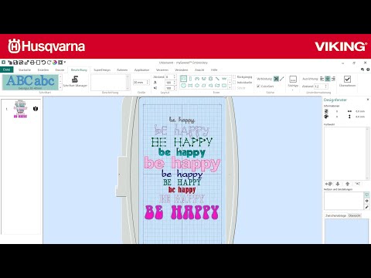Select the SuperDesign ribbon tab
Image resolution: width=371 pixels, height=278 pixels.
point(102,70)
